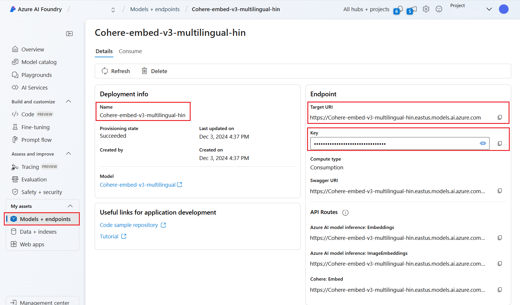Copy the Swagger URI value
This screenshot has height=305, width=520.
(x=500, y=191)
